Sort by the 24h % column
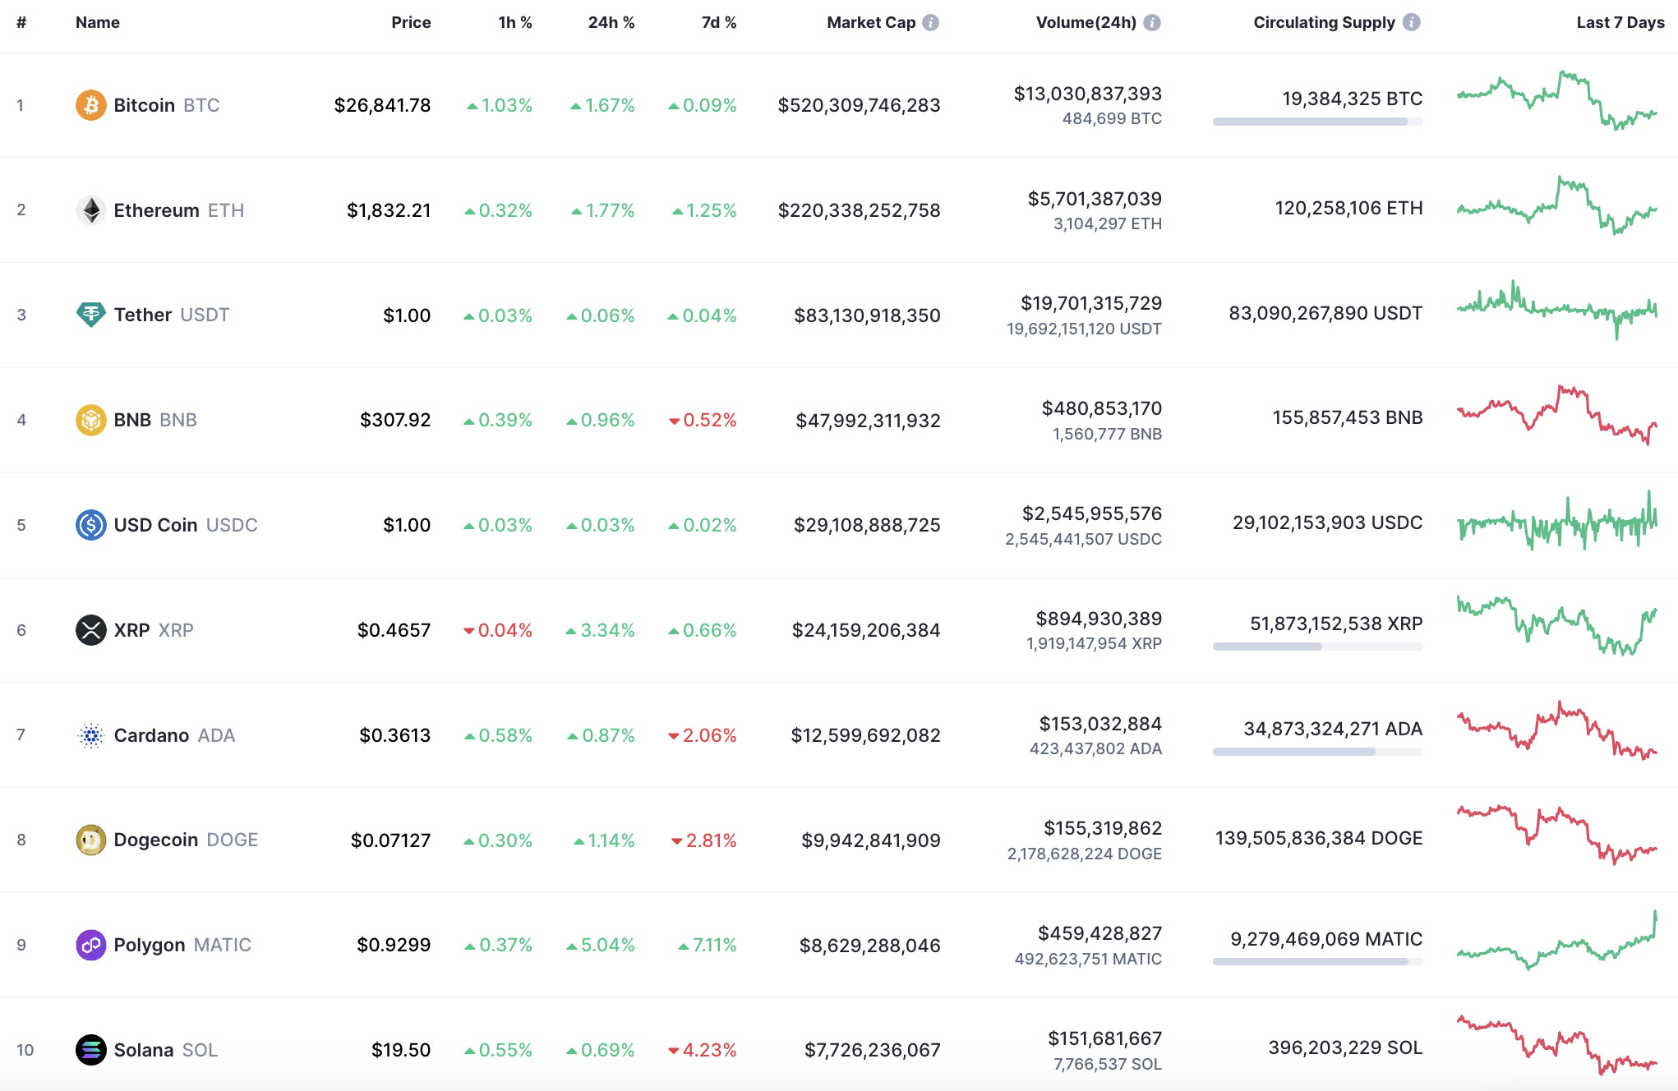The height and width of the screenshot is (1091, 1678). [611, 22]
